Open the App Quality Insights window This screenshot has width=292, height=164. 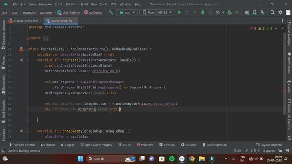point(96,145)
